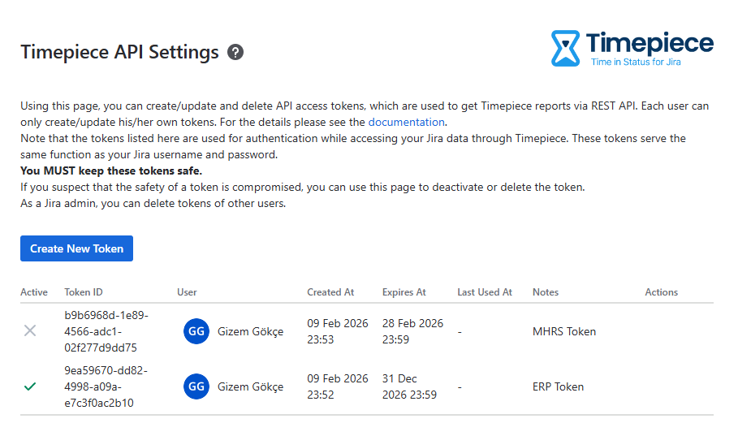
Task: Click the User column header
Action: coord(187,292)
